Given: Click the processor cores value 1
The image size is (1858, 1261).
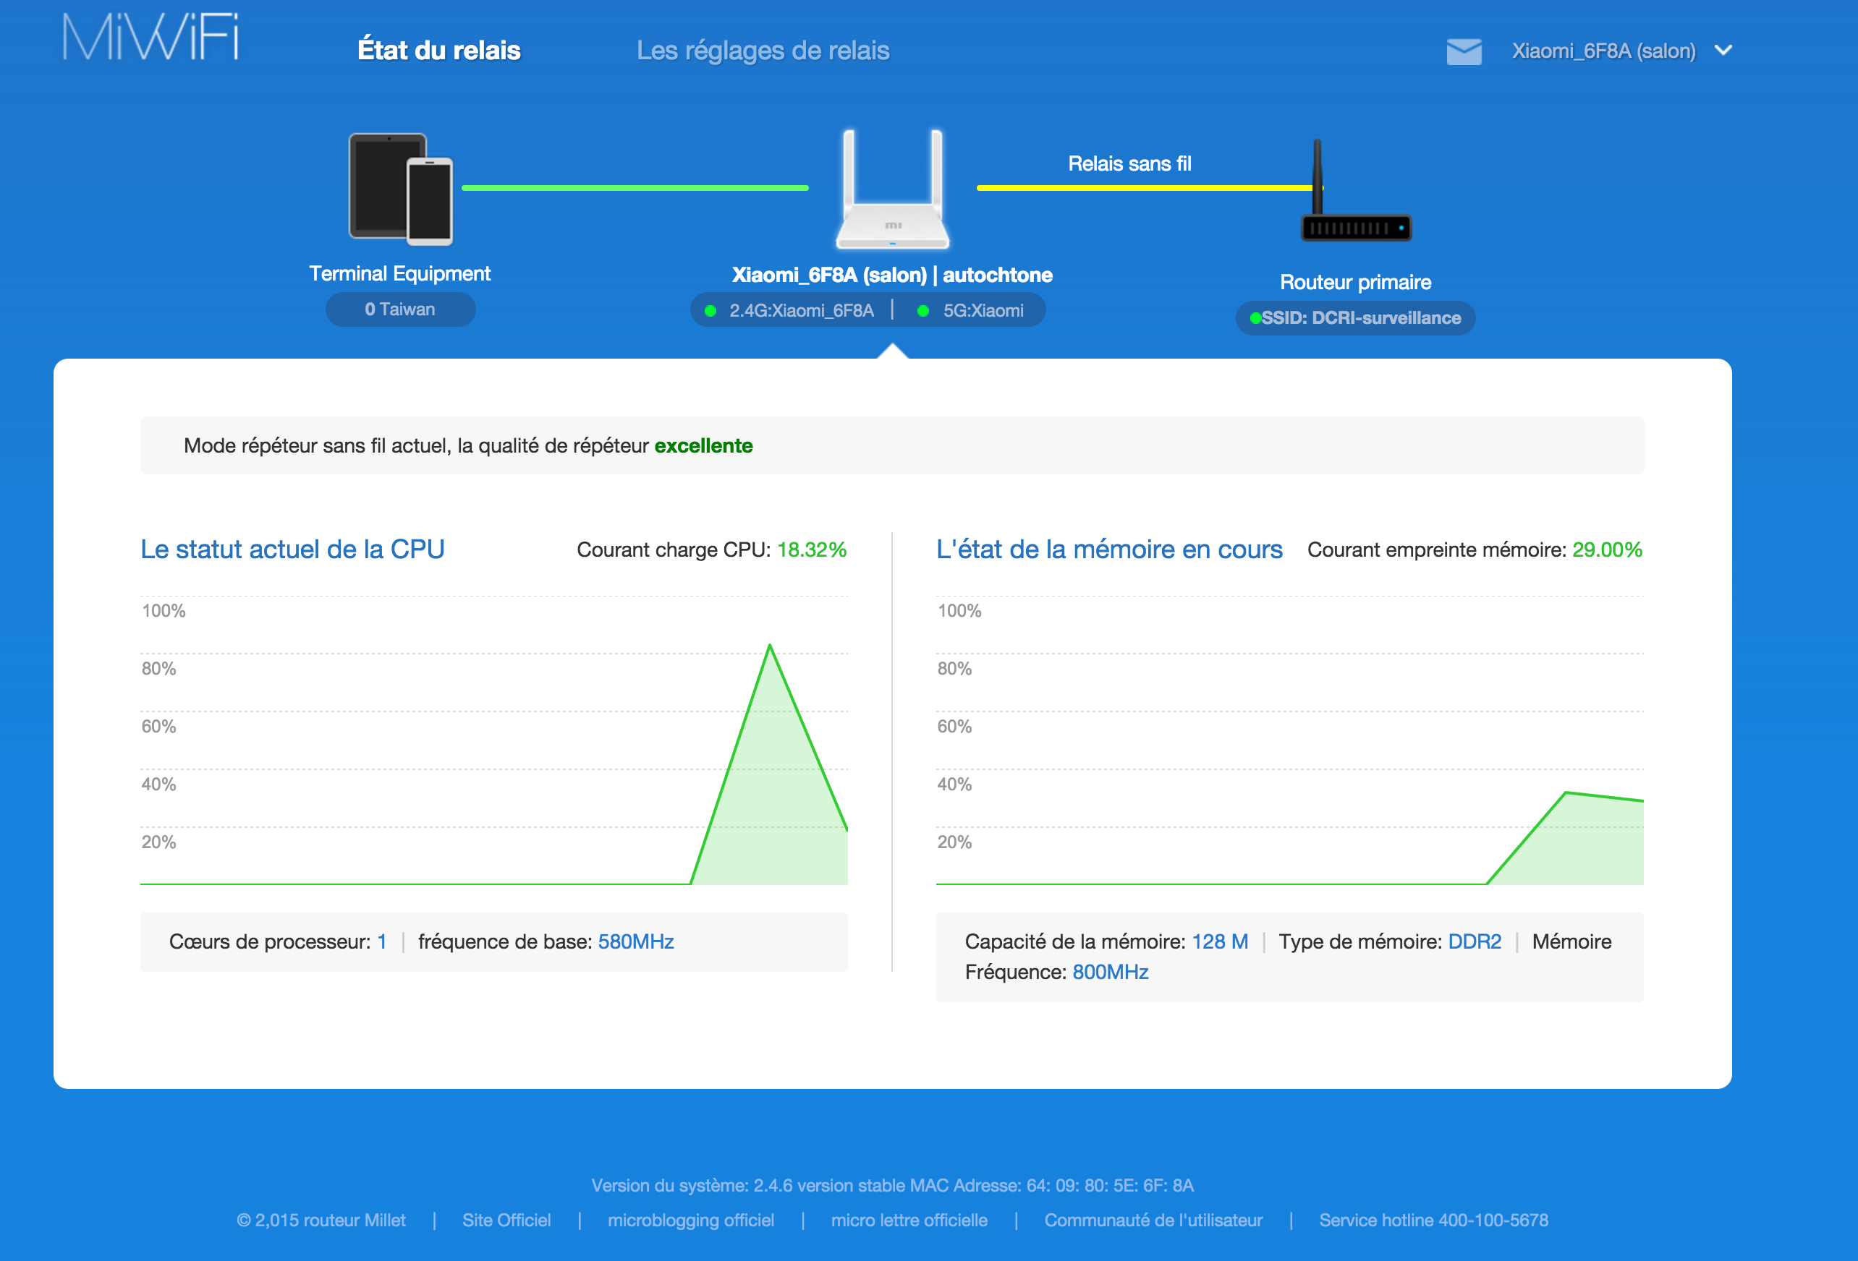Looking at the screenshot, I should 382,941.
